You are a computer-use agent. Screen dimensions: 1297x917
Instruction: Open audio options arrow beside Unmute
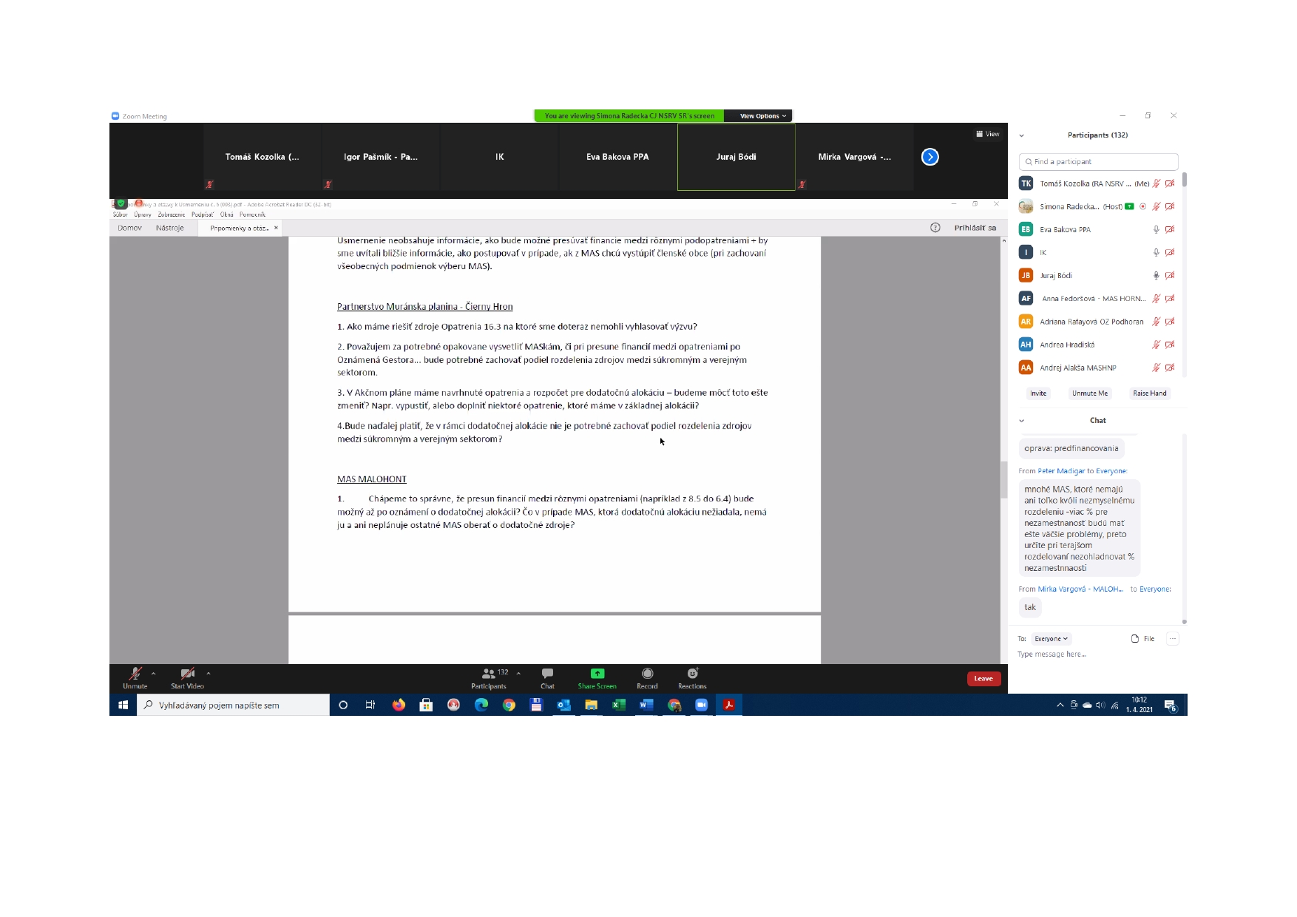(153, 674)
